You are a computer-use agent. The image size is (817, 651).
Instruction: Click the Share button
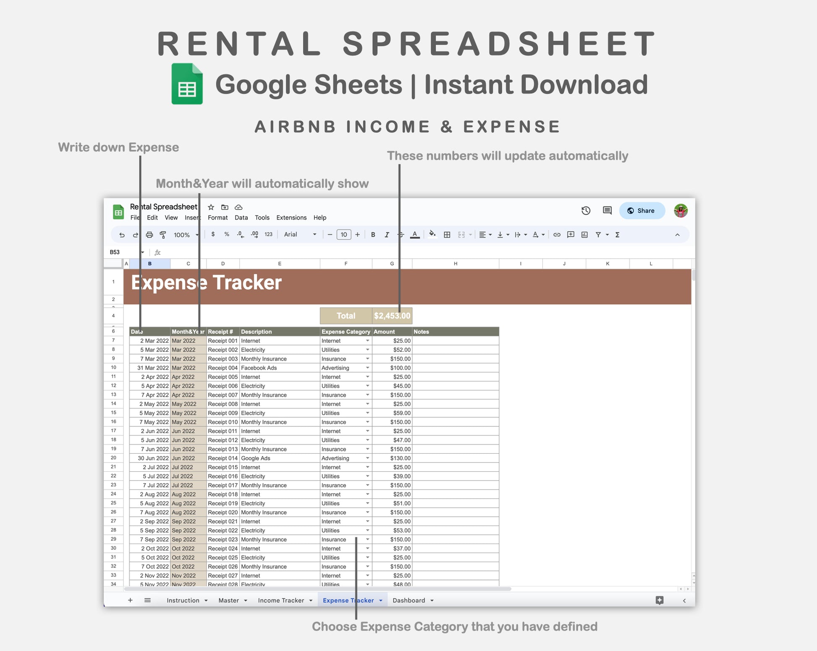(642, 211)
